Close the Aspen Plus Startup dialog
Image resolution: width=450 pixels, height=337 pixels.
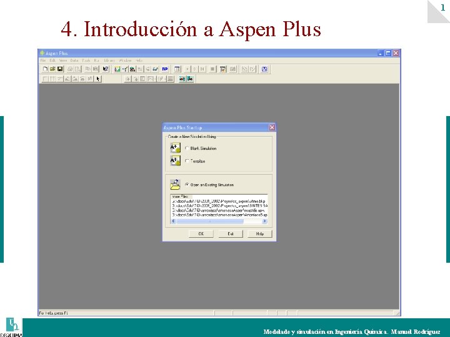click(x=272, y=127)
